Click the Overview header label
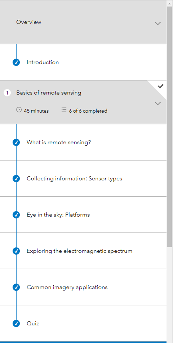The height and width of the screenshot is (343, 173). [29, 22]
